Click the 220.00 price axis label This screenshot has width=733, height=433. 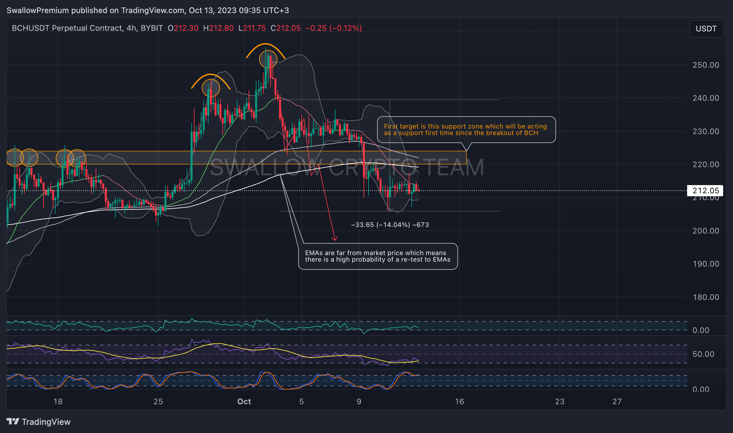tap(706, 164)
